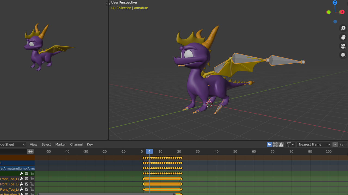Click the wrench icon in the dark green group row
Image resolution: width=348 pixels, height=195 pixels.
(x=21, y=173)
